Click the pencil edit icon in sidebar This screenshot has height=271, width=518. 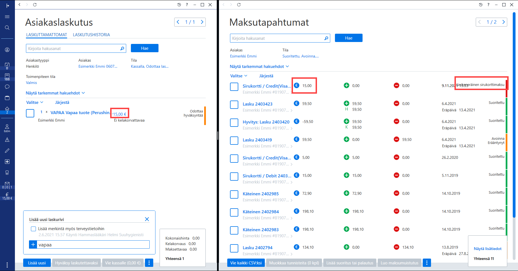7,151
